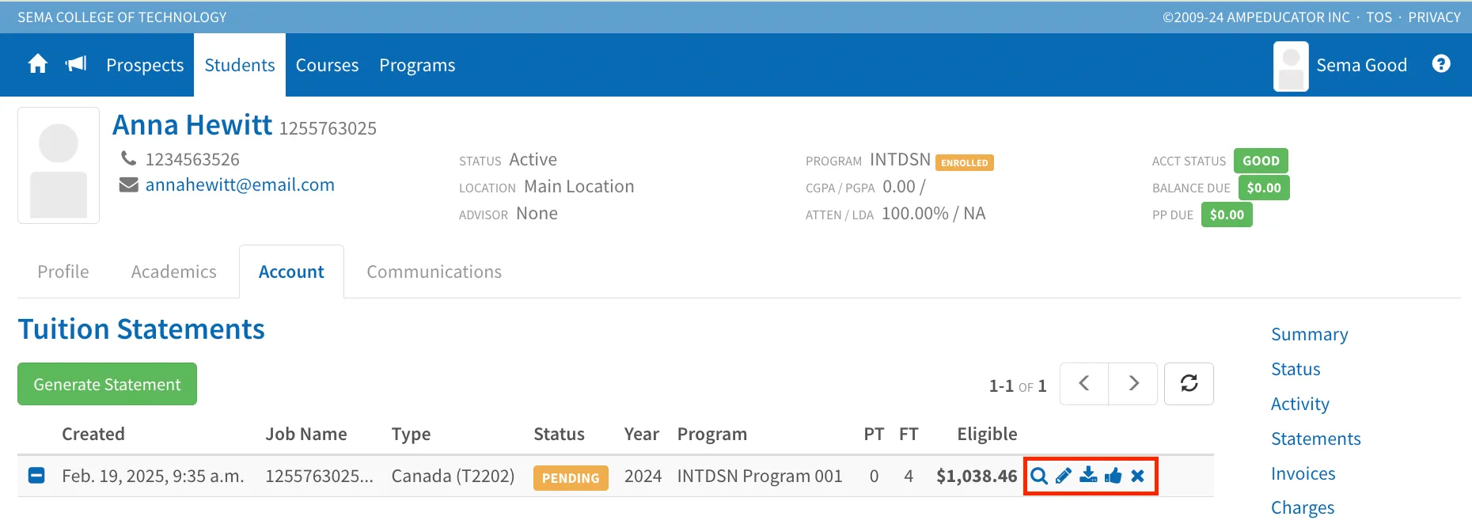The width and height of the screenshot is (1472, 524).
Task: Open the Prospects menu
Action: (145, 65)
